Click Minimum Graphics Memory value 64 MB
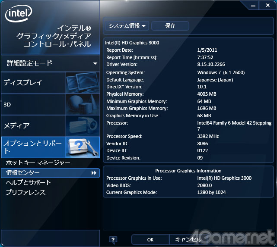277x247 pixels. click(204, 101)
